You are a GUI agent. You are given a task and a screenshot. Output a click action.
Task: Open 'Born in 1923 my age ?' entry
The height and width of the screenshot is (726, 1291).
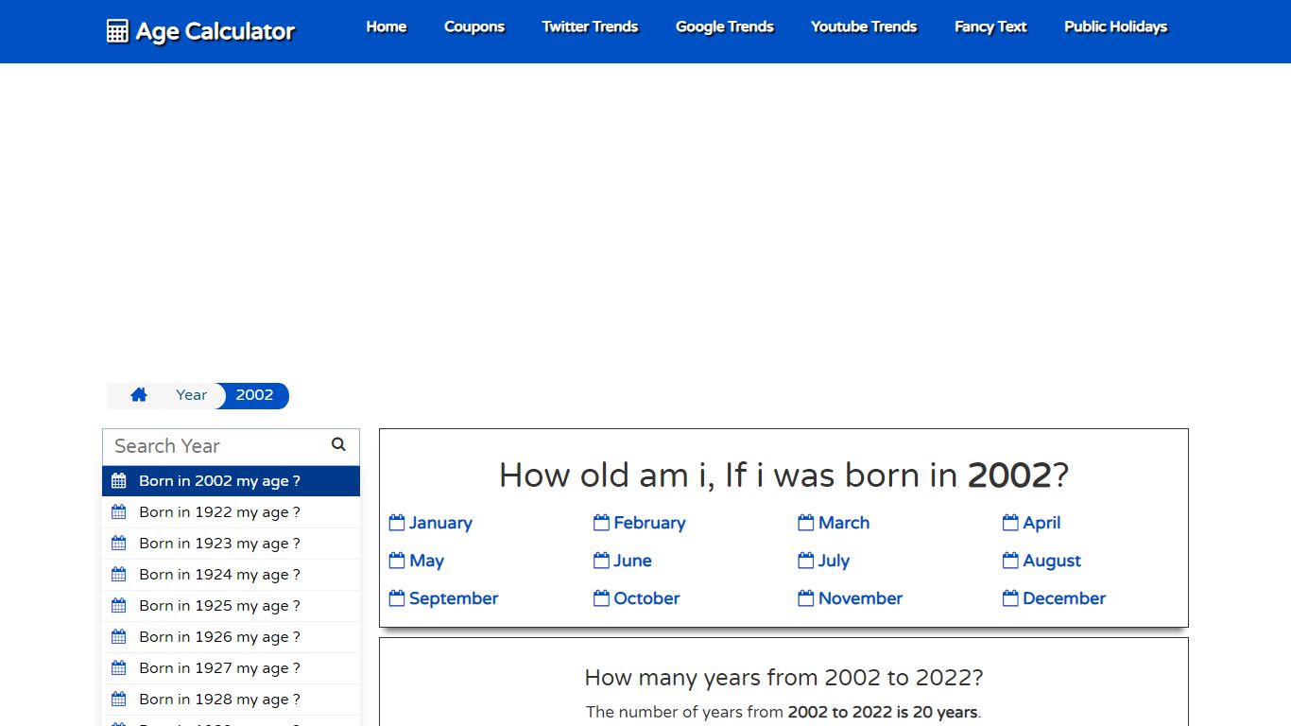click(231, 544)
